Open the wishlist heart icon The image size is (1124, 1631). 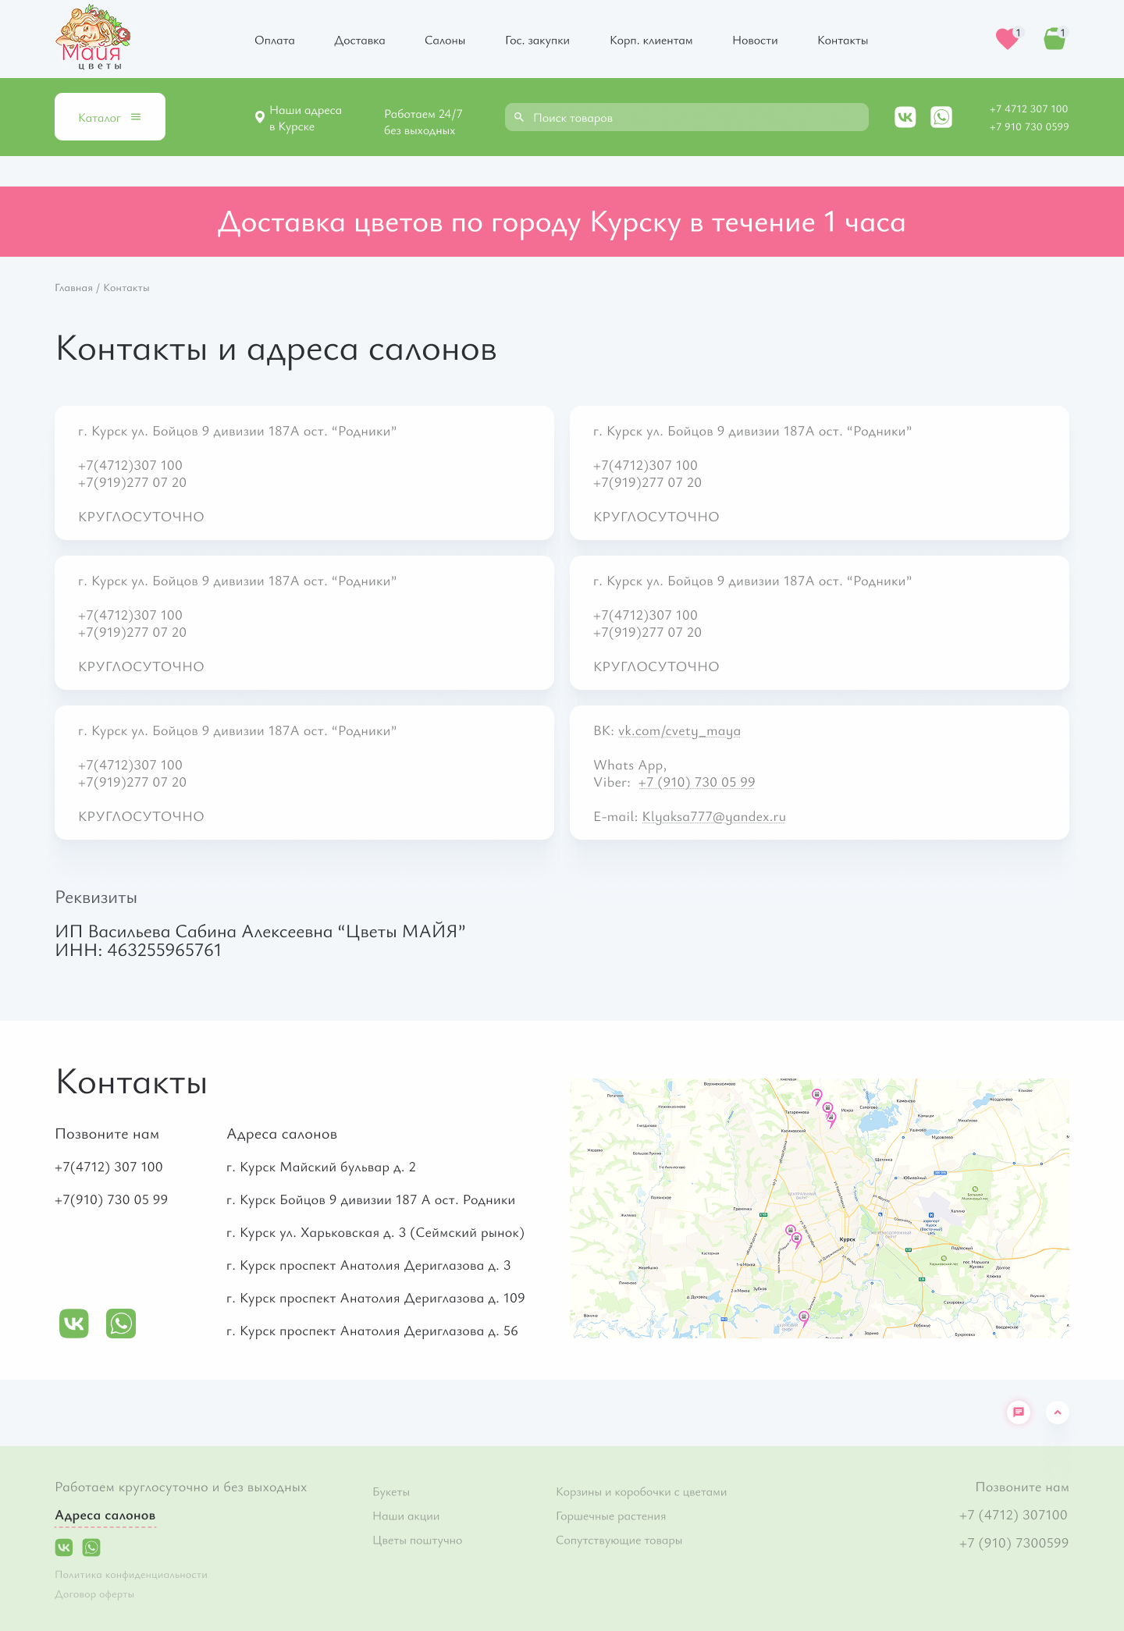[1008, 38]
